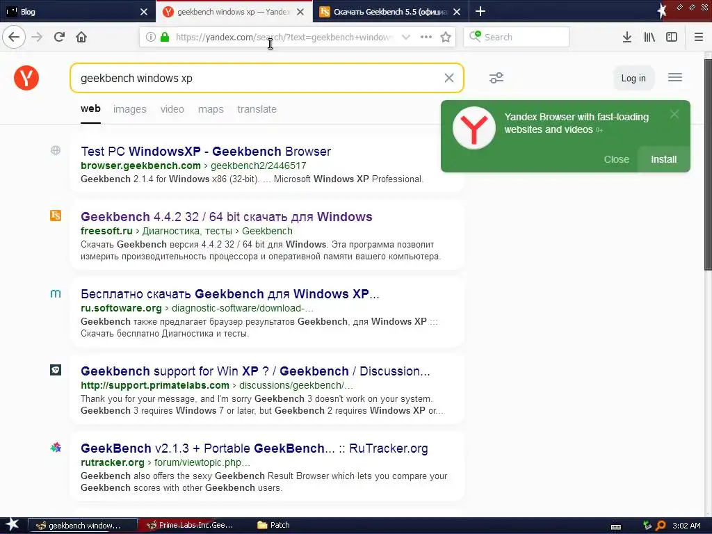Screen dimensions: 712x534
Task: Click the browser Search field
Action: point(517,37)
